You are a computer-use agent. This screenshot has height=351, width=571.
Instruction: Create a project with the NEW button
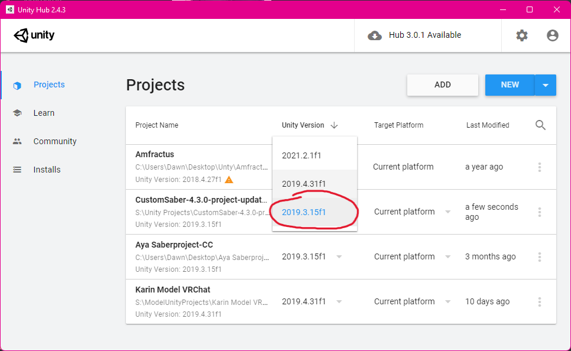click(509, 84)
